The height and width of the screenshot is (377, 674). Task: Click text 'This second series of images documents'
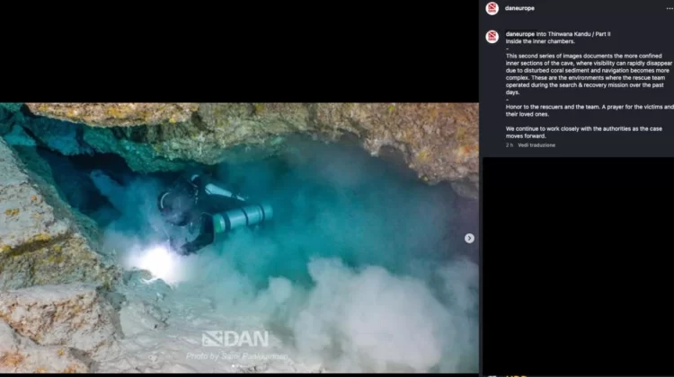coord(559,56)
